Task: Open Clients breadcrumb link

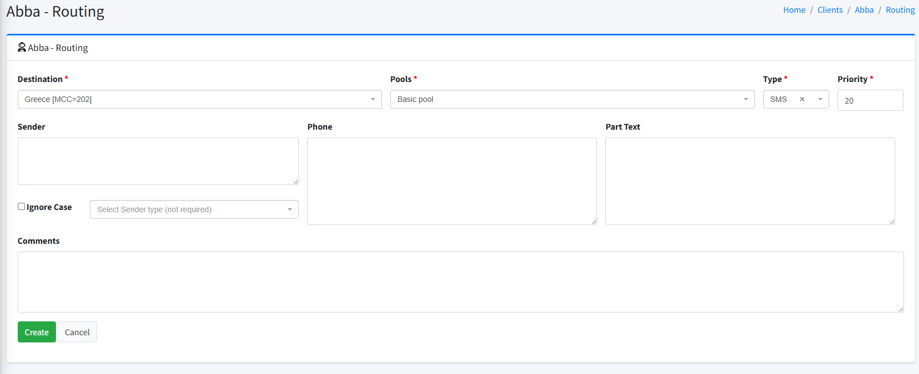Action: tap(830, 10)
